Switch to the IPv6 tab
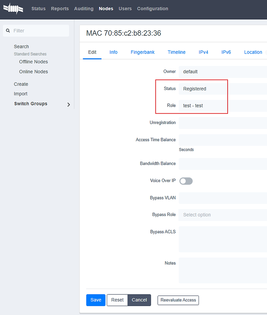 pyautogui.click(x=226, y=52)
